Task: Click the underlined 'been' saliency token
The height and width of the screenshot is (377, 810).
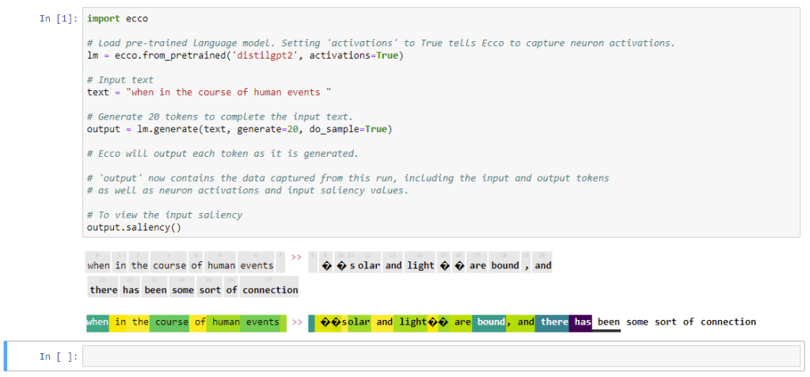Action: pyautogui.click(x=608, y=322)
